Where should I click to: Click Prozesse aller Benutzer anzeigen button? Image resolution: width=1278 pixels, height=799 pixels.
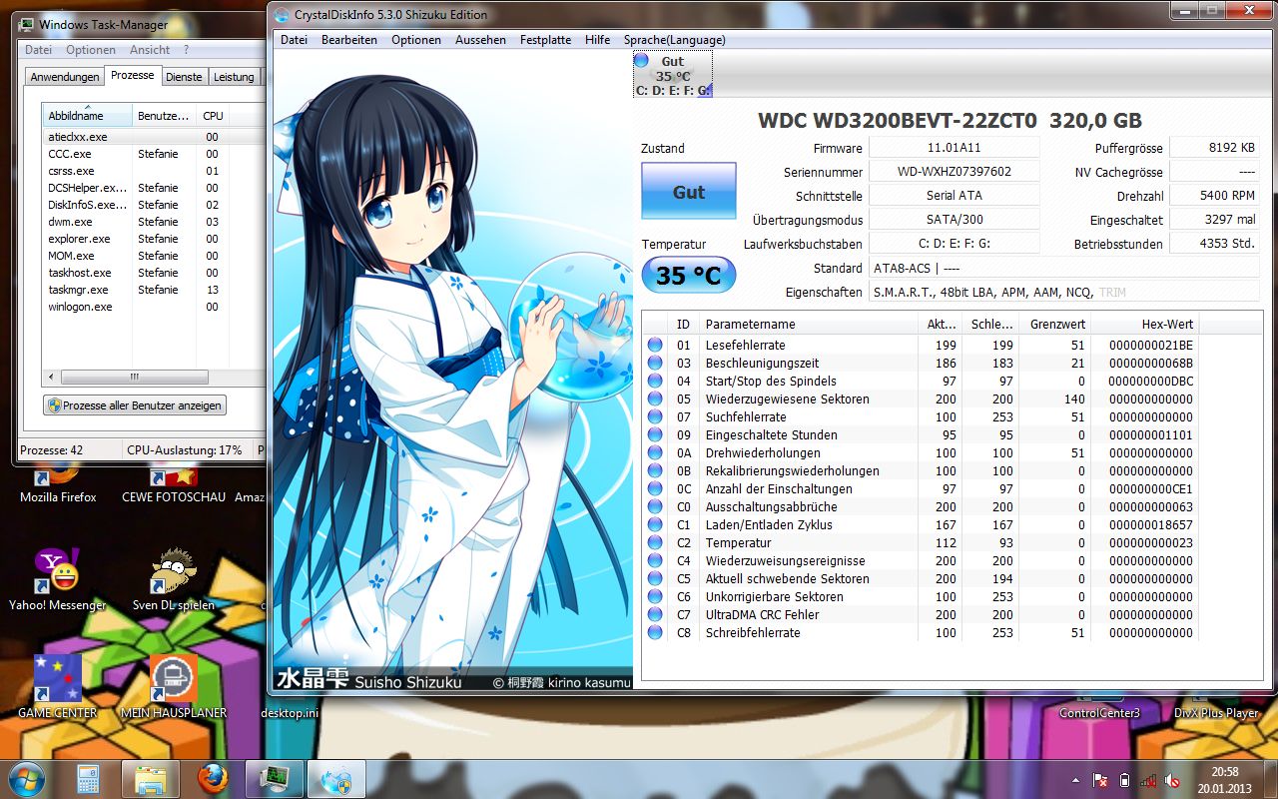(x=135, y=405)
